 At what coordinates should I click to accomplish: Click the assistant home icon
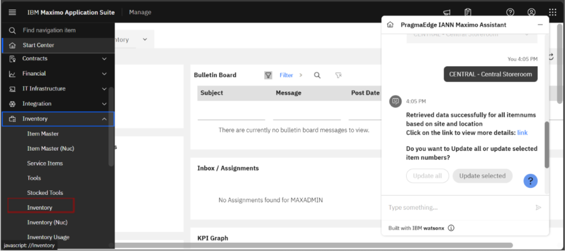(390, 25)
